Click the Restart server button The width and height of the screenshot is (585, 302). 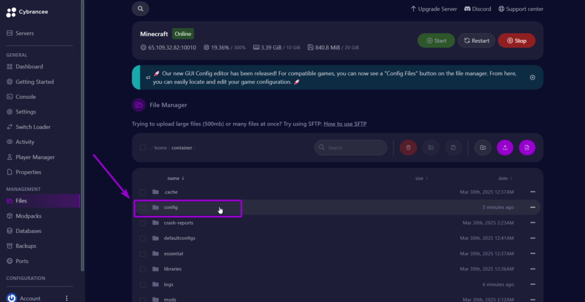click(476, 41)
